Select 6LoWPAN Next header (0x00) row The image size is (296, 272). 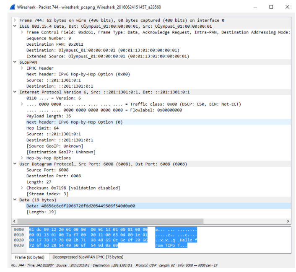click(158, 74)
